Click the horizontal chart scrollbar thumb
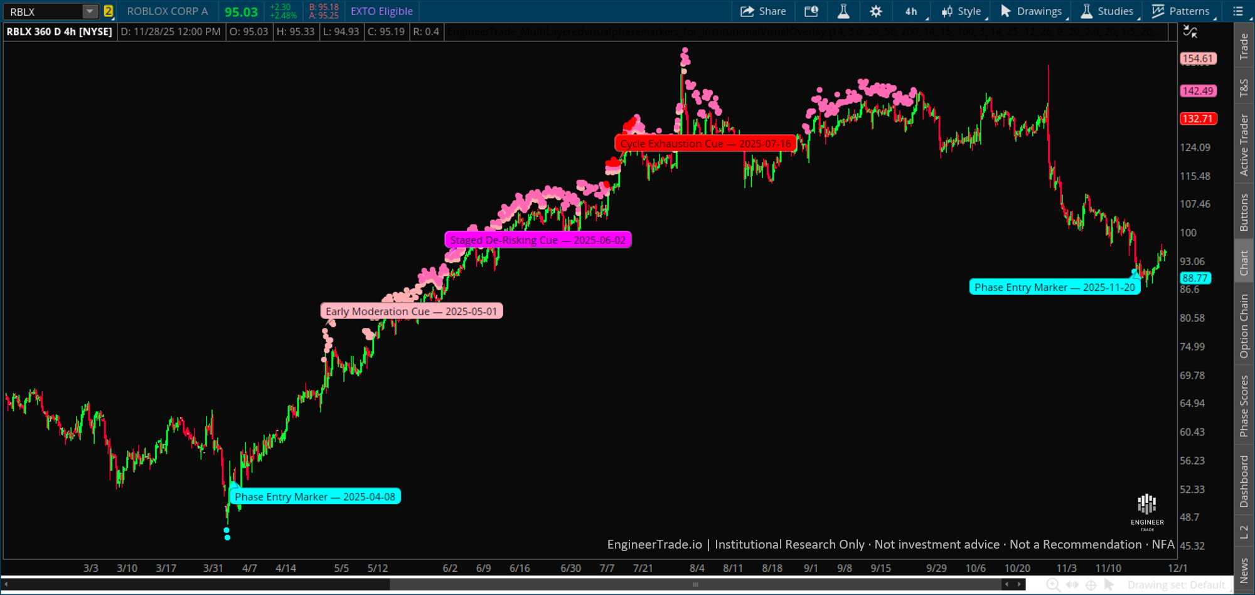This screenshot has width=1255, height=595. (x=695, y=584)
